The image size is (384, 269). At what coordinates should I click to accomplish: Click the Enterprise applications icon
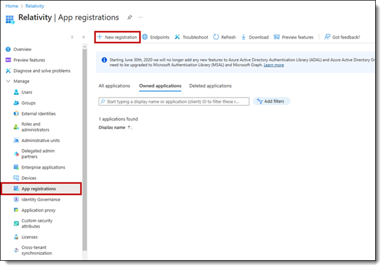coord(16,167)
